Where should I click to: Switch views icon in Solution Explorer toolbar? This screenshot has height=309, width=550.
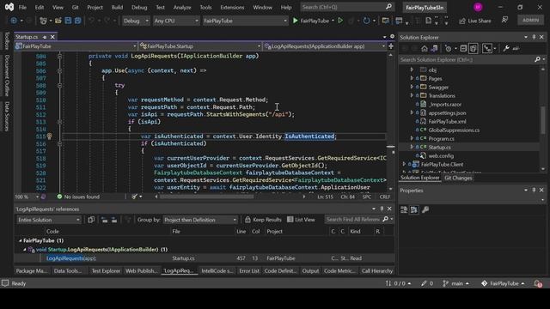click(434, 48)
